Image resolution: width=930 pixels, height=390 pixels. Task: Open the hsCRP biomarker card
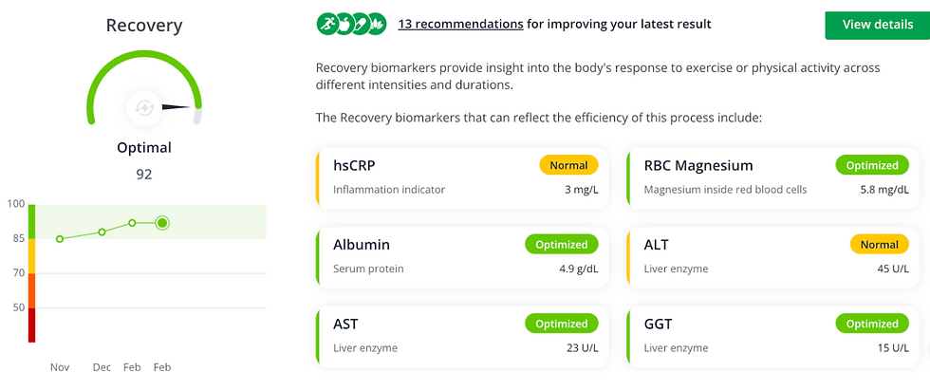[463, 178]
